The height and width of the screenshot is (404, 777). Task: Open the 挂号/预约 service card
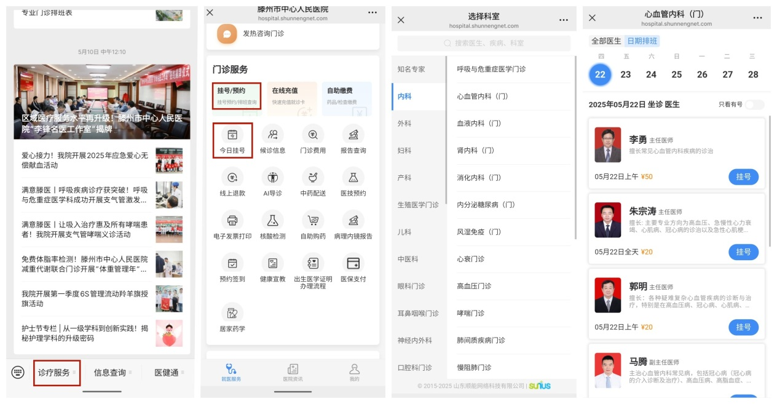click(237, 96)
